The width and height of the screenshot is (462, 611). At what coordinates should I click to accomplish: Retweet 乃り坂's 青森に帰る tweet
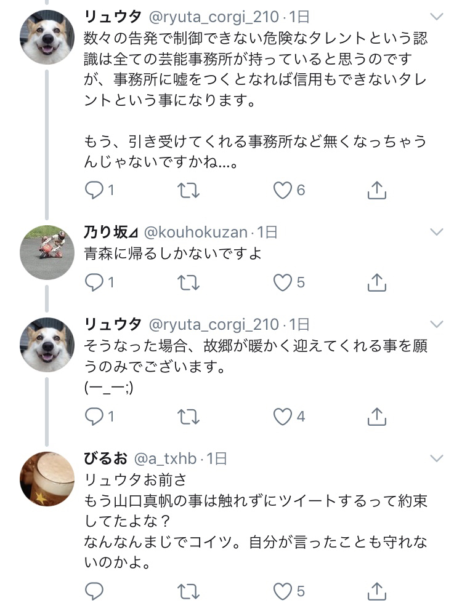pyautogui.click(x=188, y=282)
